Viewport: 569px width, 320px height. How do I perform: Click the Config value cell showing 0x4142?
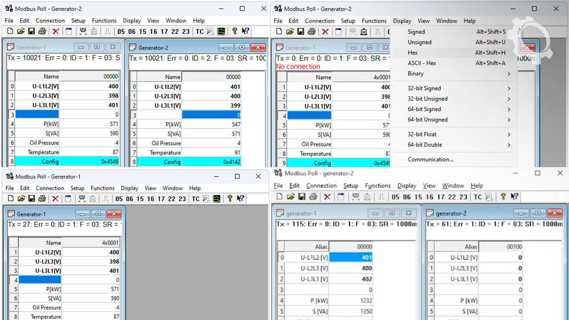pyautogui.click(x=211, y=162)
